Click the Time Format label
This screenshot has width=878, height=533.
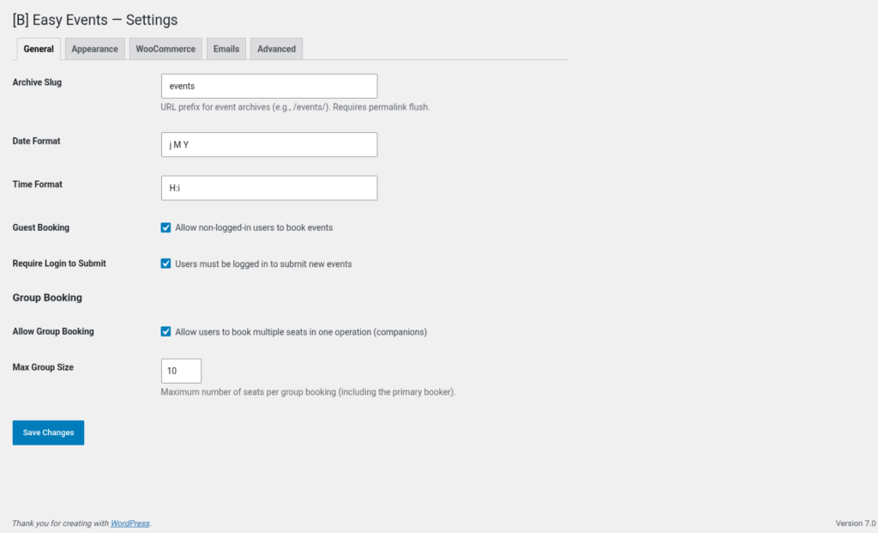point(38,185)
